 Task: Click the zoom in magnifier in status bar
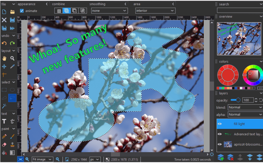58,159
